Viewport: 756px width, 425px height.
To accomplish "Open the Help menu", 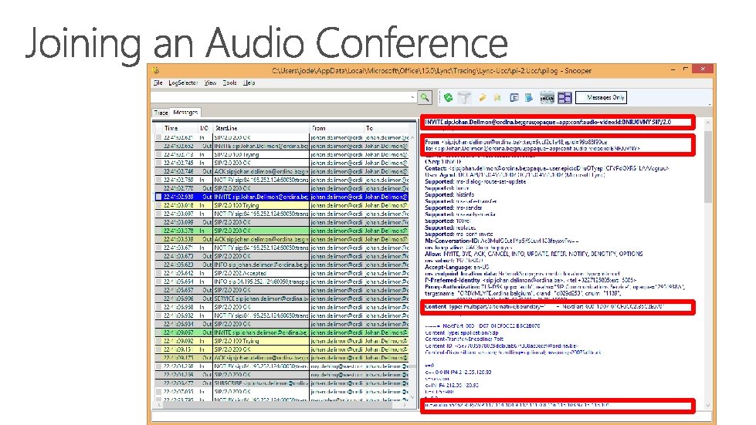I will (249, 83).
